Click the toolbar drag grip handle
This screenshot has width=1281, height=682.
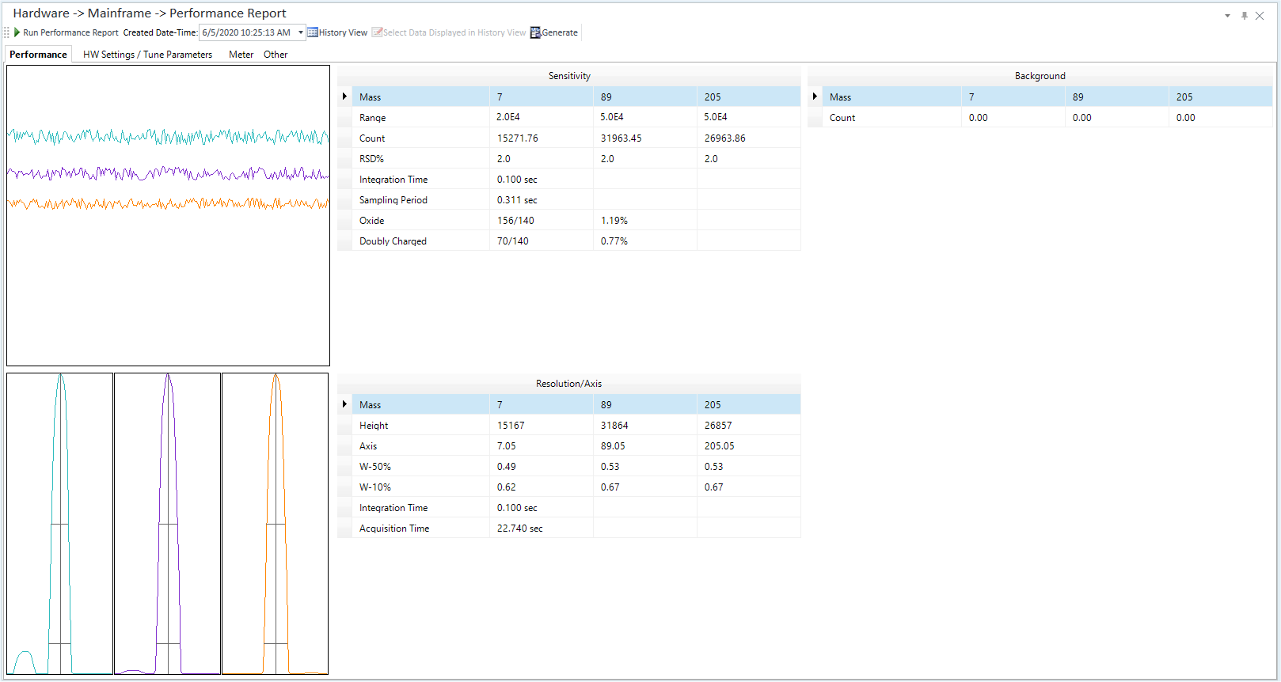[x=6, y=32]
